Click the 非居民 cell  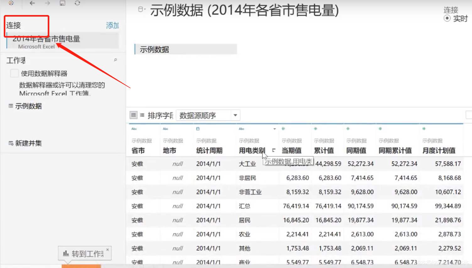tap(247, 178)
